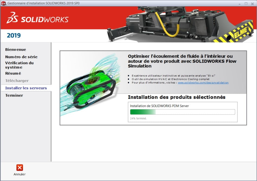The image size is (257, 181).
Task: Click 'Installation de SOLIDWORKS PDM Server' text
Action: [x=160, y=106]
